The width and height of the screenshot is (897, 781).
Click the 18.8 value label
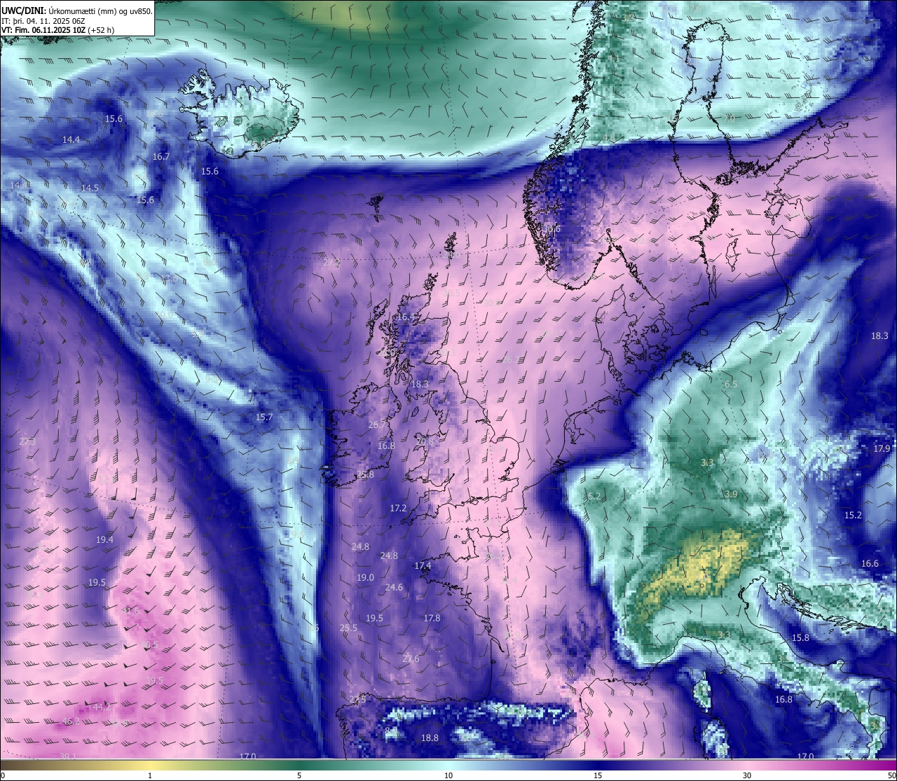pos(430,738)
